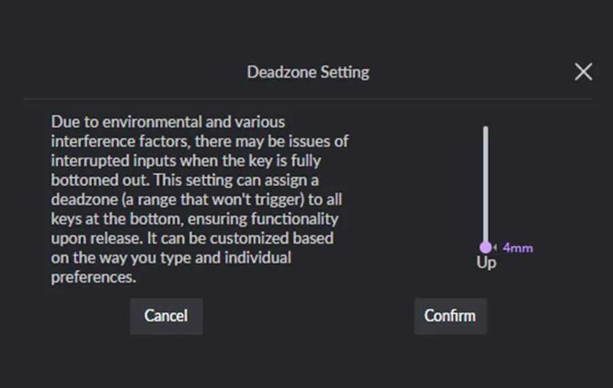Cancel the deadzone changes
Viewport: 613px width, 388px height.
point(166,316)
